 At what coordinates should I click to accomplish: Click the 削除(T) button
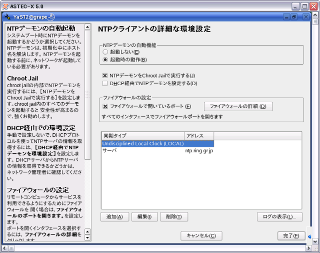(x=174, y=217)
